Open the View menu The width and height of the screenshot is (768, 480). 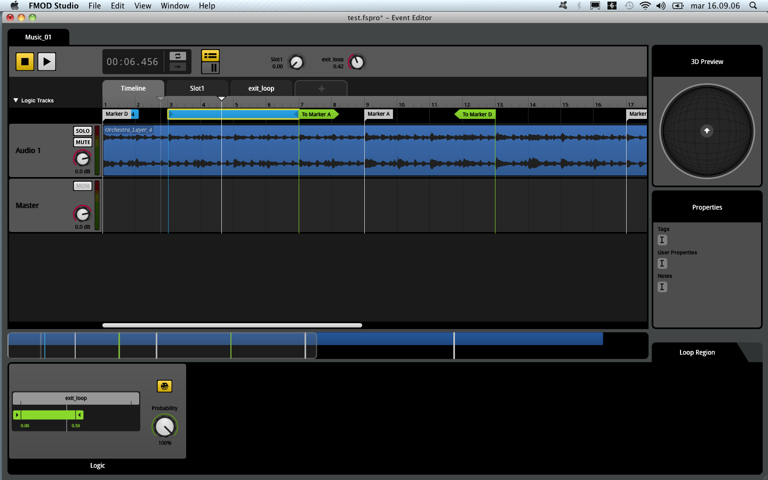(x=142, y=6)
